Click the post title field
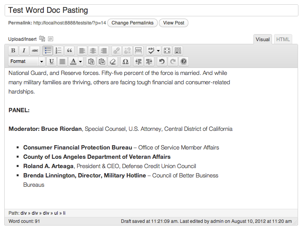Screen dimensions: 305x231 [x=151, y=10]
